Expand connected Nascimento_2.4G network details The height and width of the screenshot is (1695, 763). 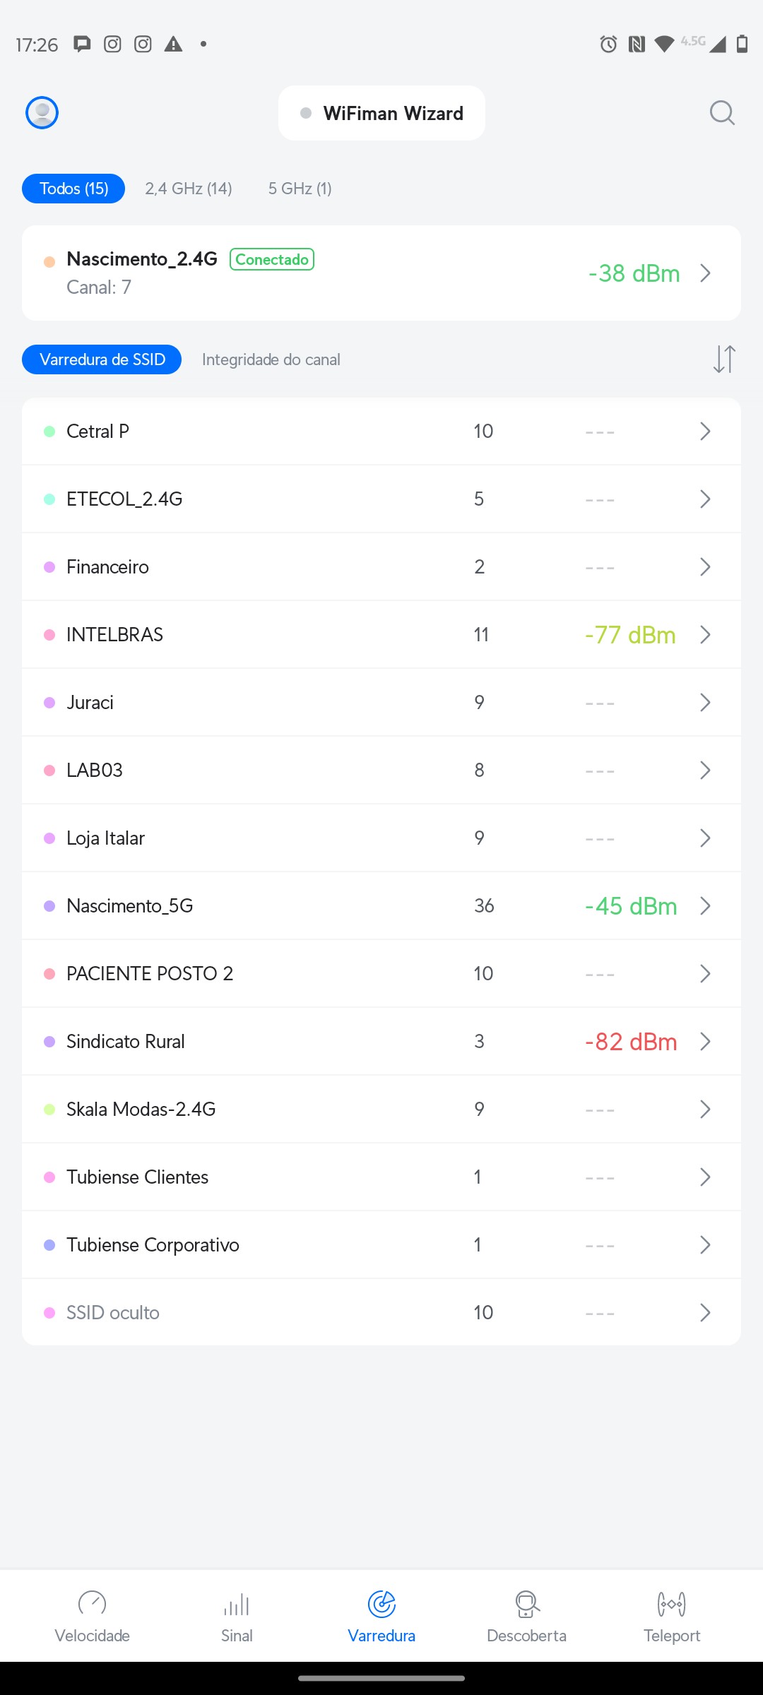coord(705,273)
